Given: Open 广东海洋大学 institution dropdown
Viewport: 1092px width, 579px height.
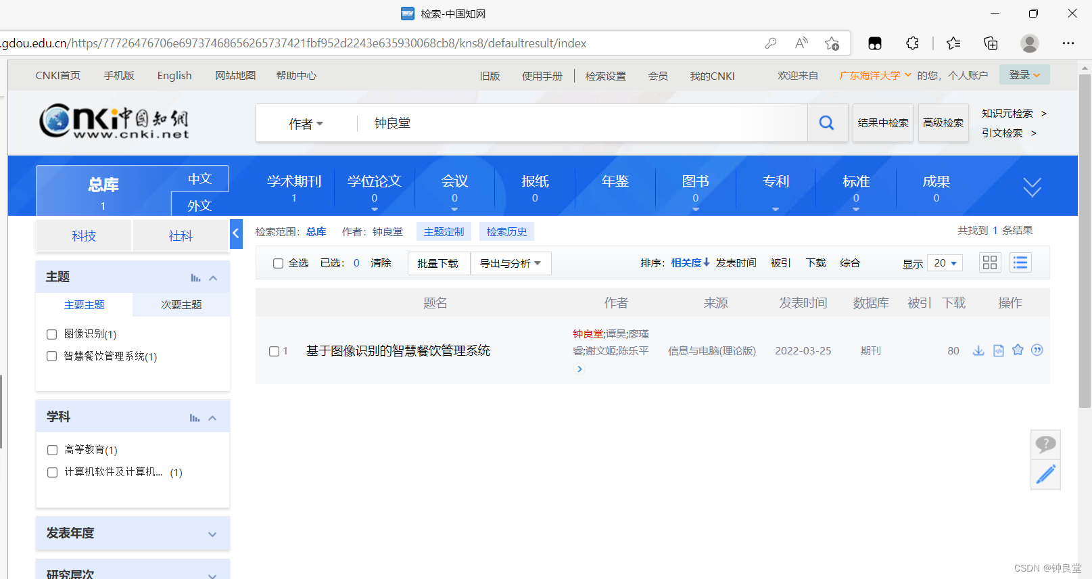Looking at the screenshot, I should 875,75.
